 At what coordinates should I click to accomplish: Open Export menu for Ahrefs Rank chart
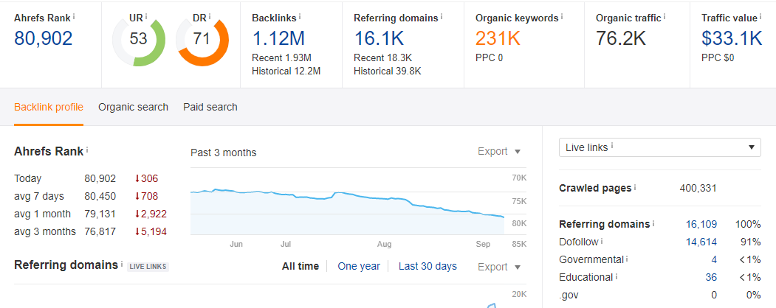pos(499,152)
